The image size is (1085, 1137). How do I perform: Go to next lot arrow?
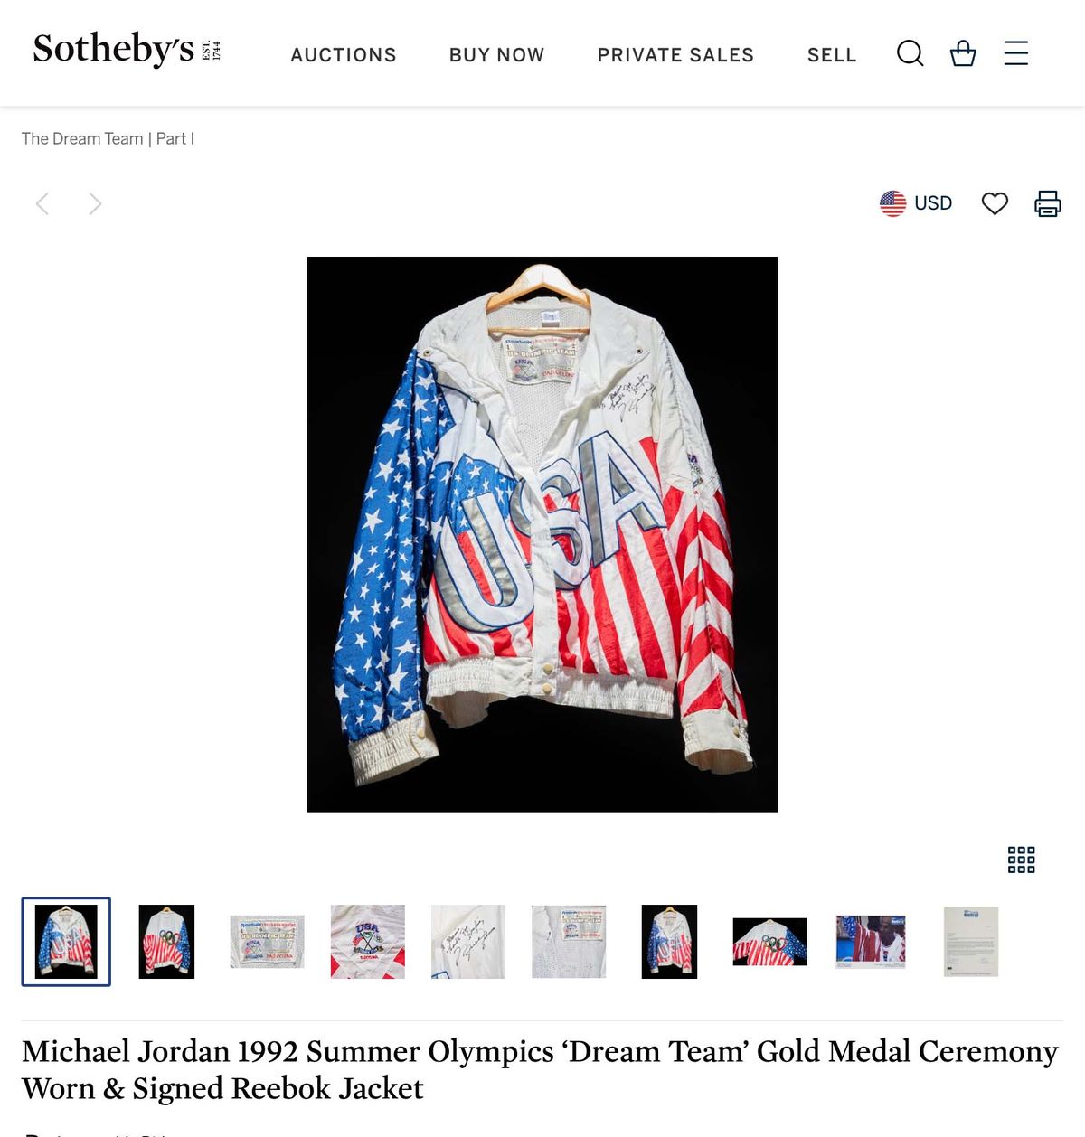pos(95,203)
